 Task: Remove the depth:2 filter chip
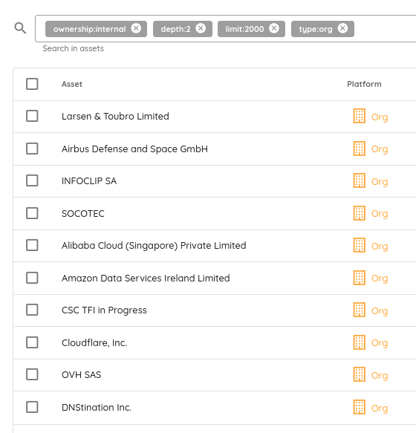pyautogui.click(x=201, y=28)
